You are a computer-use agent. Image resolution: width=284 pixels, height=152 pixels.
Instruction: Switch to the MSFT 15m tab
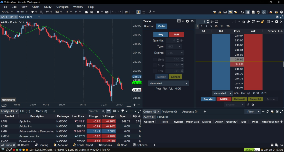coord(25,17)
